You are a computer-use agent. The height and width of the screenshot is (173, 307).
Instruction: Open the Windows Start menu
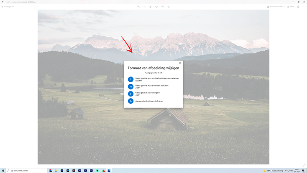pyautogui.click(x=3, y=171)
